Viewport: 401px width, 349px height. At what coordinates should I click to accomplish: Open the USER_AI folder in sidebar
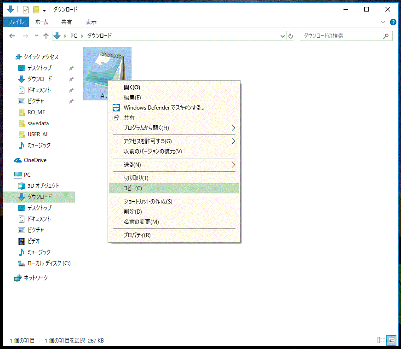click(37, 134)
